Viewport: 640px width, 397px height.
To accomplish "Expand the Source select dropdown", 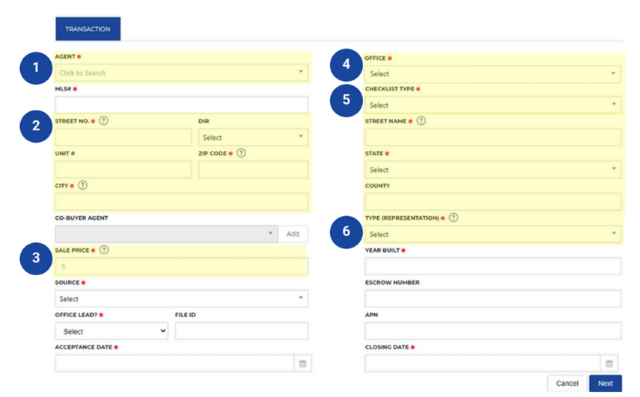I will 181,299.
